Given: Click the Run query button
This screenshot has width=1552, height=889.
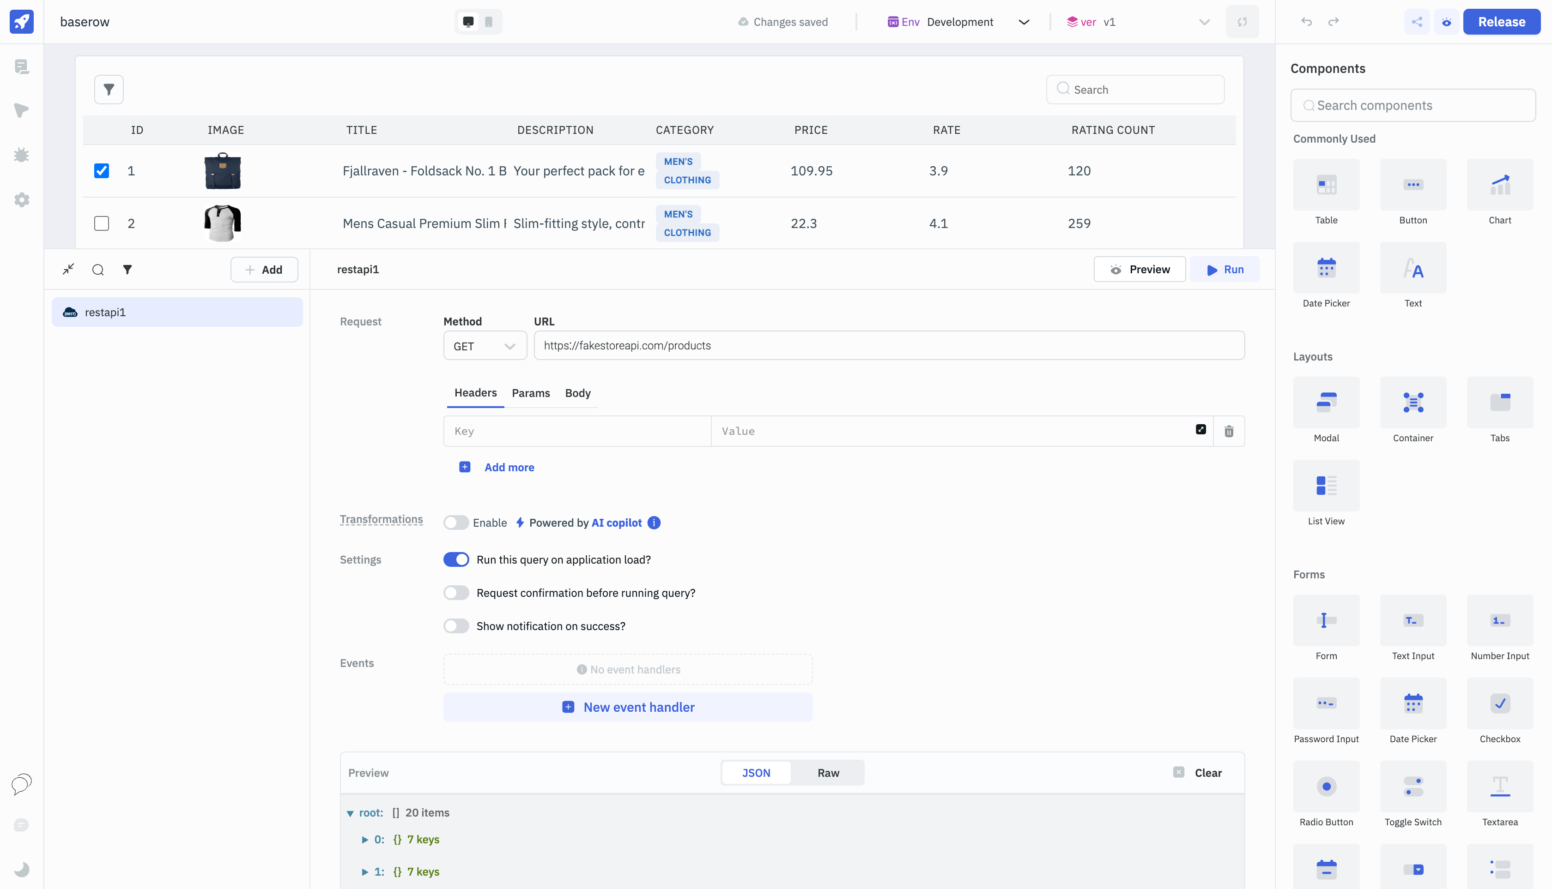Looking at the screenshot, I should tap(1225, 269).
